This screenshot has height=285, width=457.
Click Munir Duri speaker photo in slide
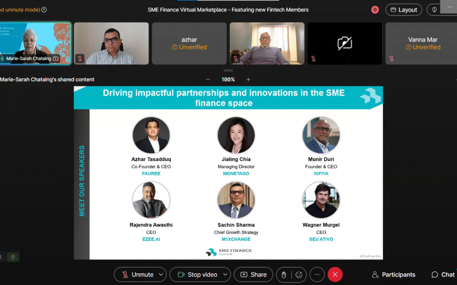(321, 135)
